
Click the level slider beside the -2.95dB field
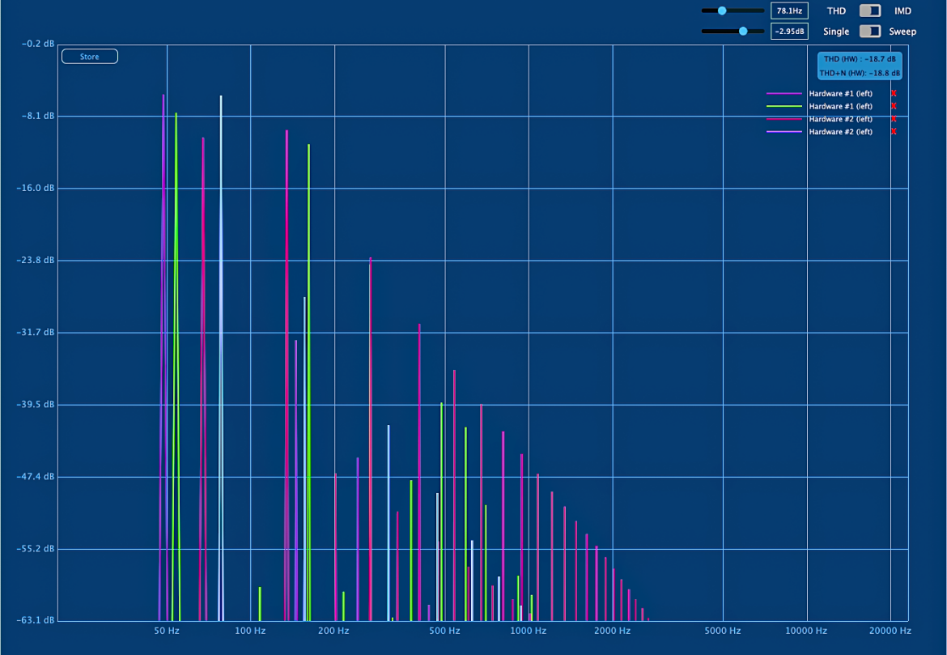[733, 32]
